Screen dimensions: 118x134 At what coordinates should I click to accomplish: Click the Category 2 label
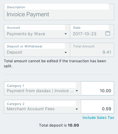pyautogui.click(x=16, y=104)
